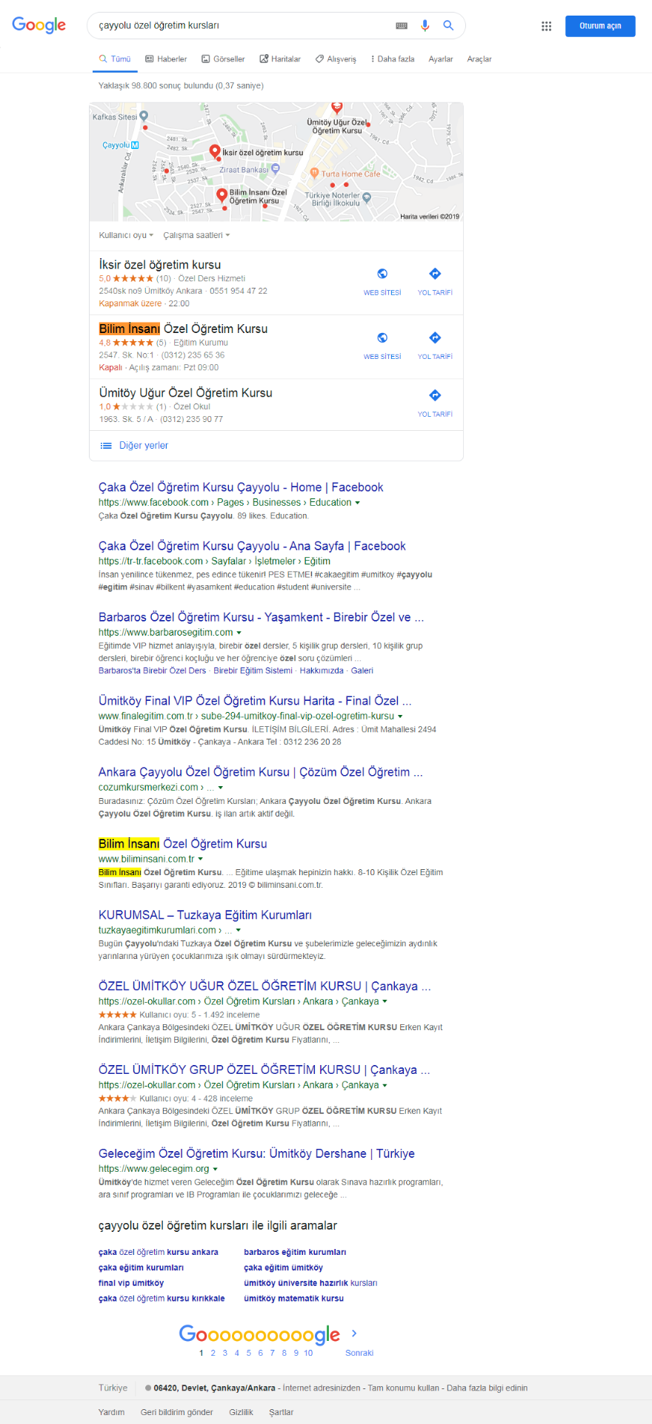Click the Google logo

coord(39,25)
